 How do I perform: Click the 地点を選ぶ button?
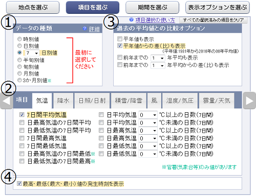(x=33, y=7)
